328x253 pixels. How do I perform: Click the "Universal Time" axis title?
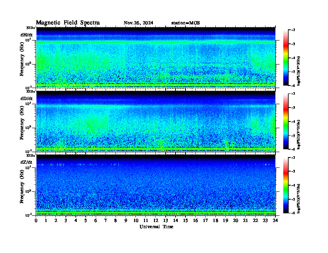point(156,227)
